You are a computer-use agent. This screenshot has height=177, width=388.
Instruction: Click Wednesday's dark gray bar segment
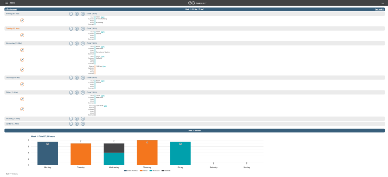pos(114,148)
